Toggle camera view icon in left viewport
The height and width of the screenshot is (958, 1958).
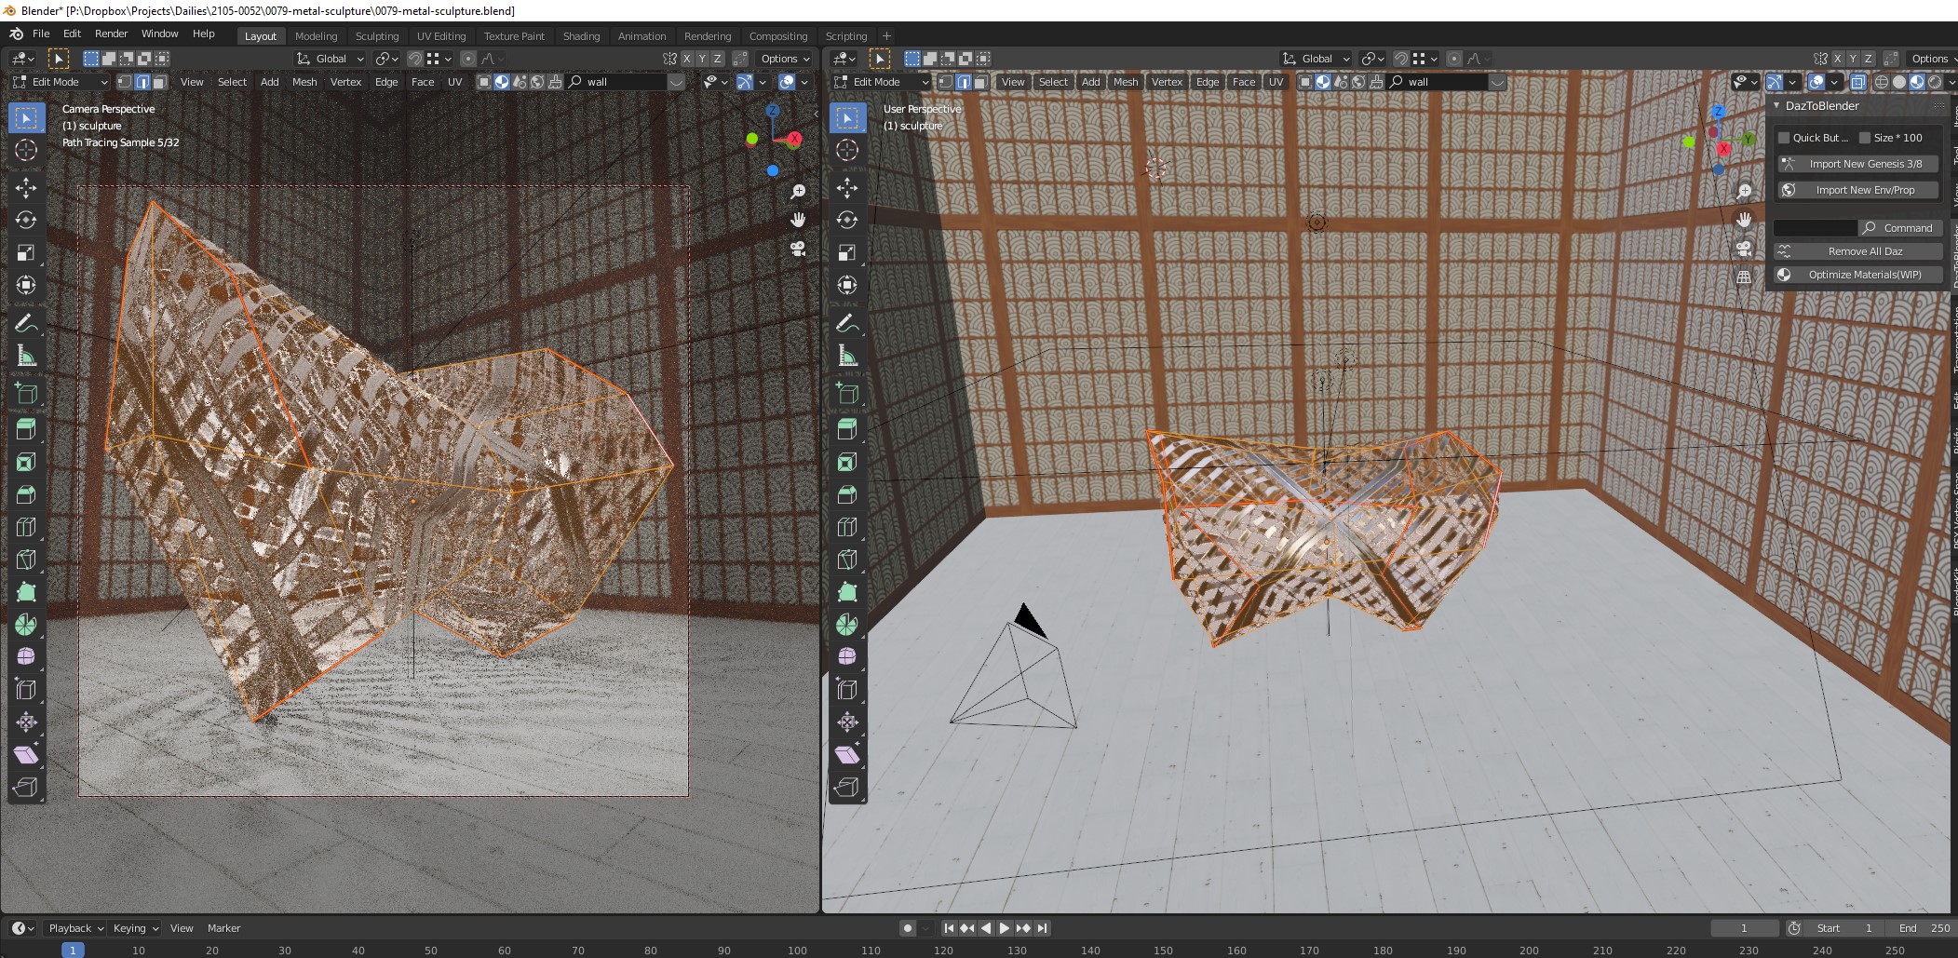(798, 249)
